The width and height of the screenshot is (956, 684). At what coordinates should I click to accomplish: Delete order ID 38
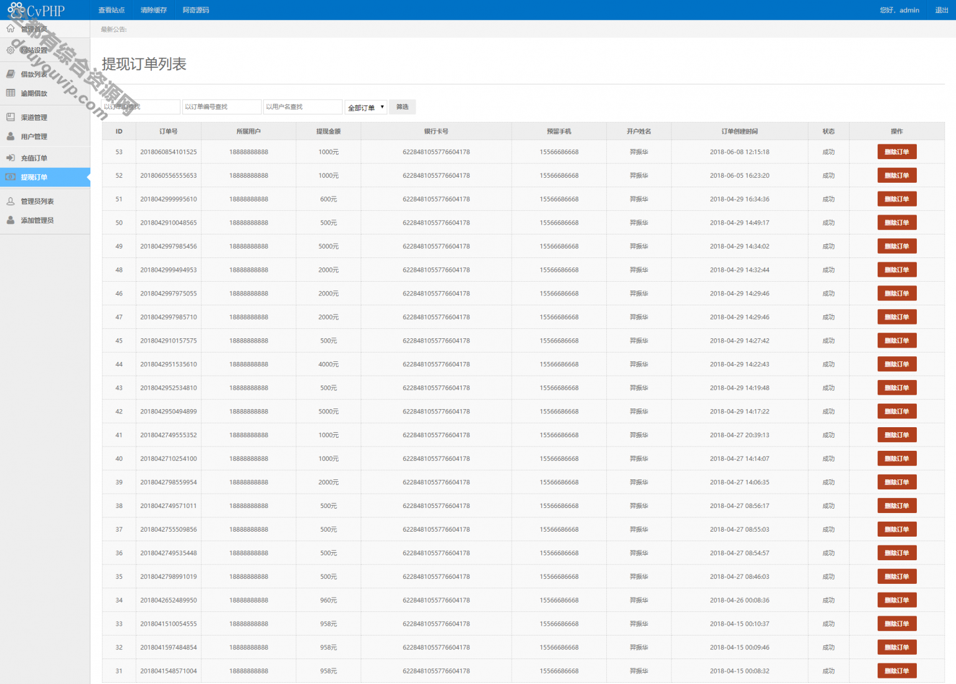pos(897,506)
